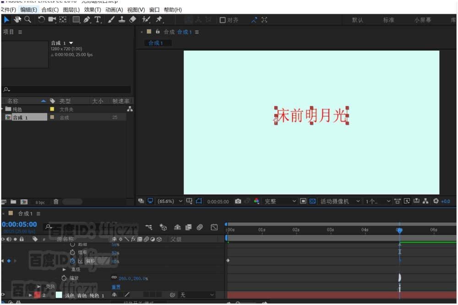Select the Brush tool

click(x=111, y=19)
